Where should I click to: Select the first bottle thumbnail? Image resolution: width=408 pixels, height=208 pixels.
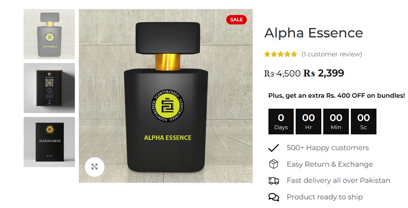click(x=49, y=34)
